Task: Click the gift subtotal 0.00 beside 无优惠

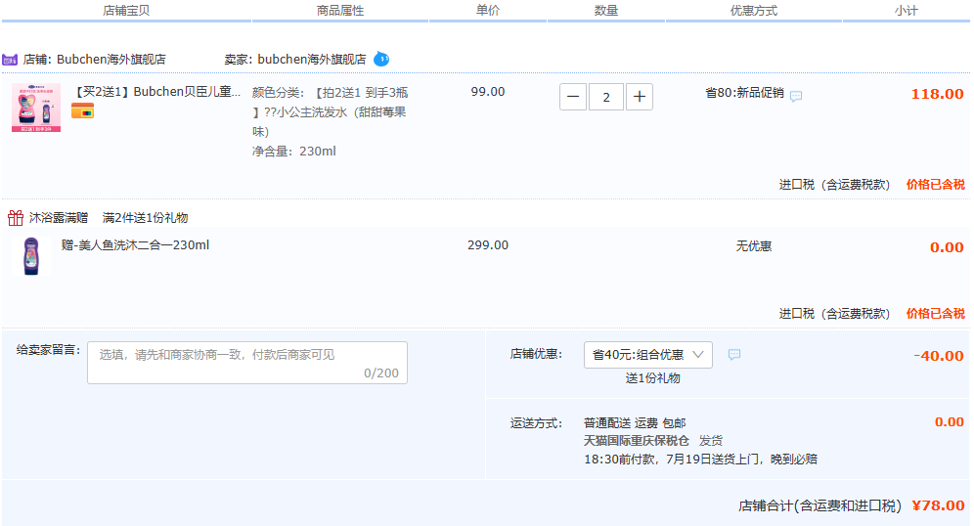Action: point(947,247)
